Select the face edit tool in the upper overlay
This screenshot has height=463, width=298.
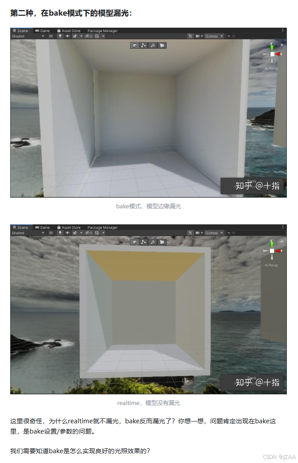click(162, 45)
